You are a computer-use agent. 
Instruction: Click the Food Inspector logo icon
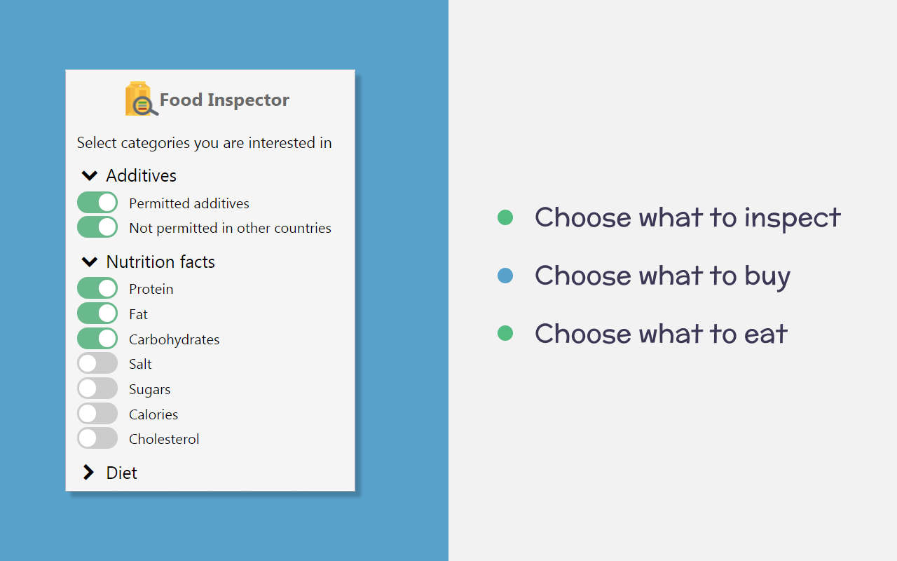tap(141, 100)
